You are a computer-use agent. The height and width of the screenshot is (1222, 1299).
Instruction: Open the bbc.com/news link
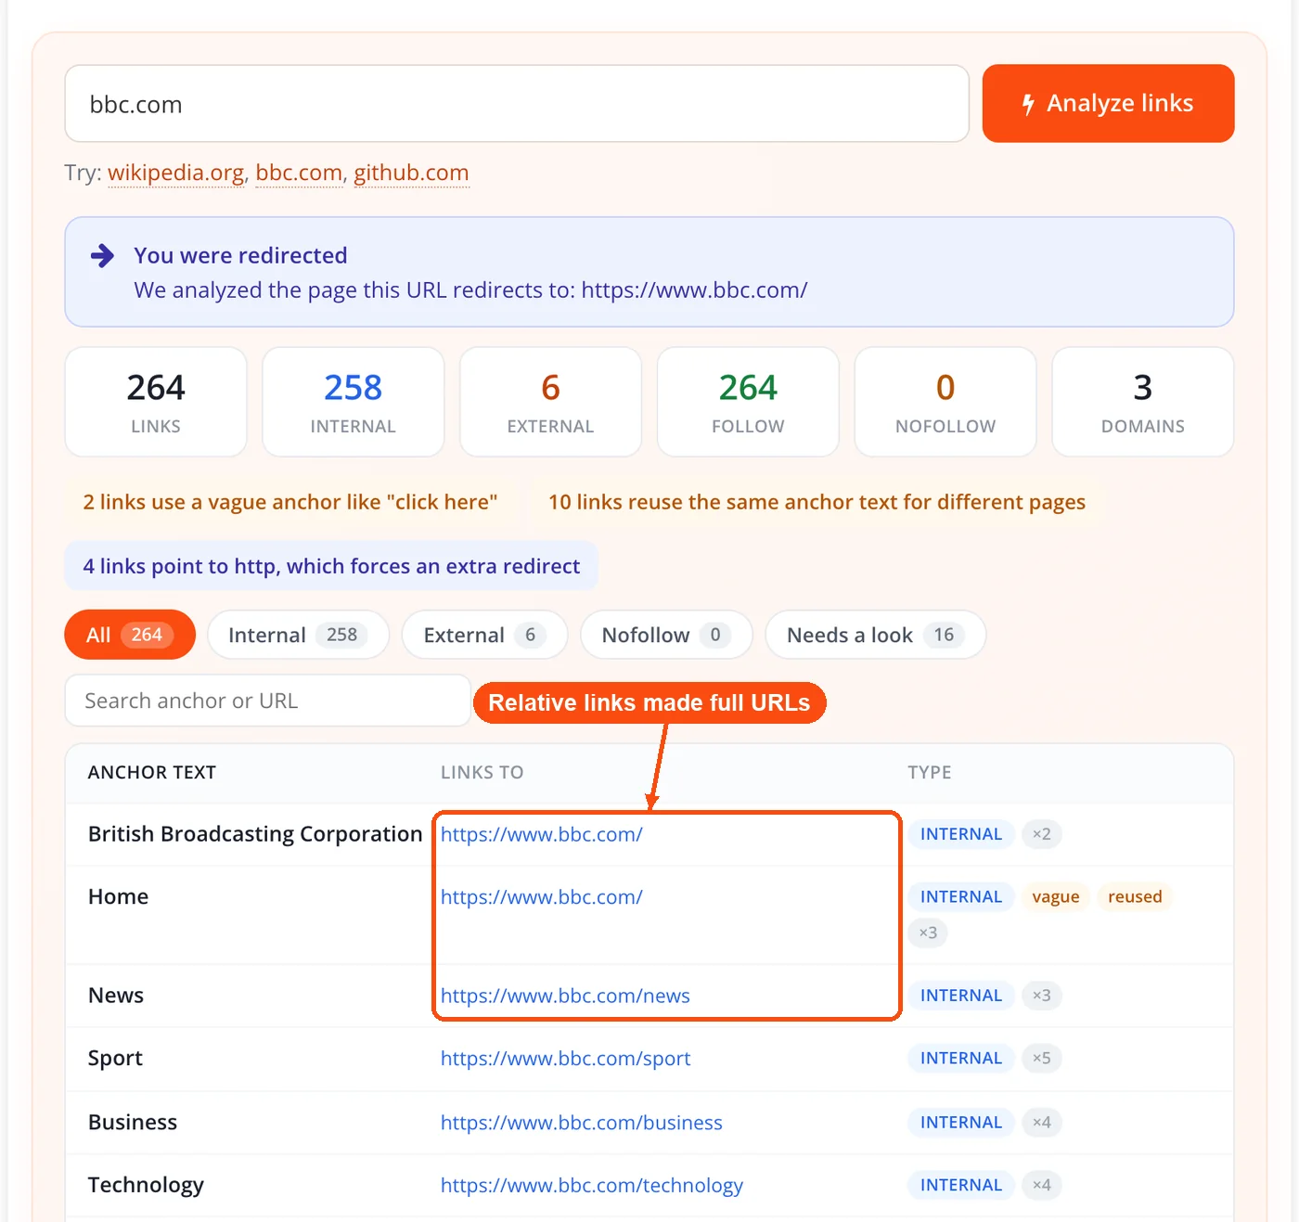[565, 996]
